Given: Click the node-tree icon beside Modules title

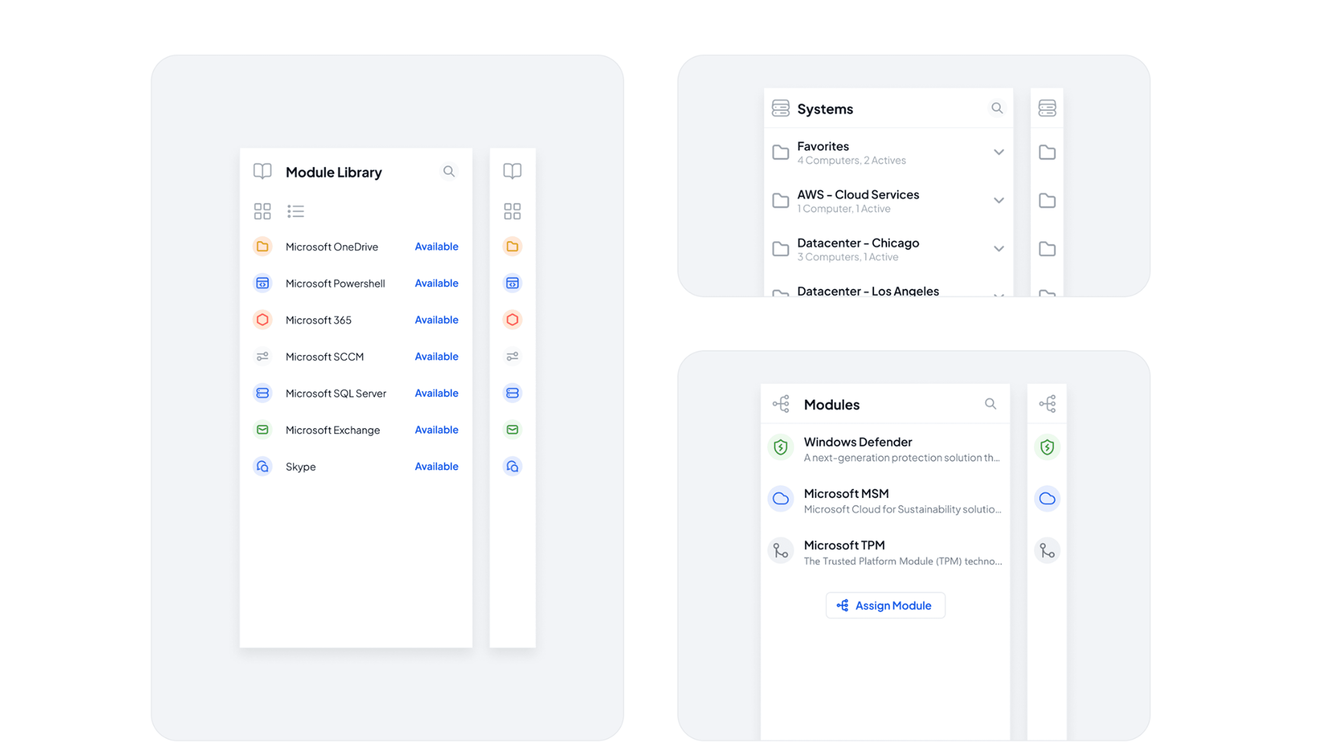Looking at the screenshot, I should point(781,404).
